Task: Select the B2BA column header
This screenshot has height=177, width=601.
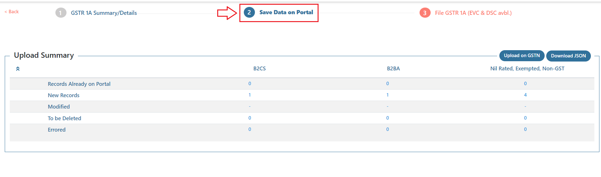Action: tap(393, 68)
